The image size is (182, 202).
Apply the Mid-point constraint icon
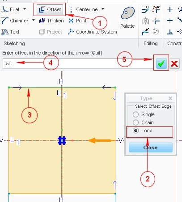point(180,21)
